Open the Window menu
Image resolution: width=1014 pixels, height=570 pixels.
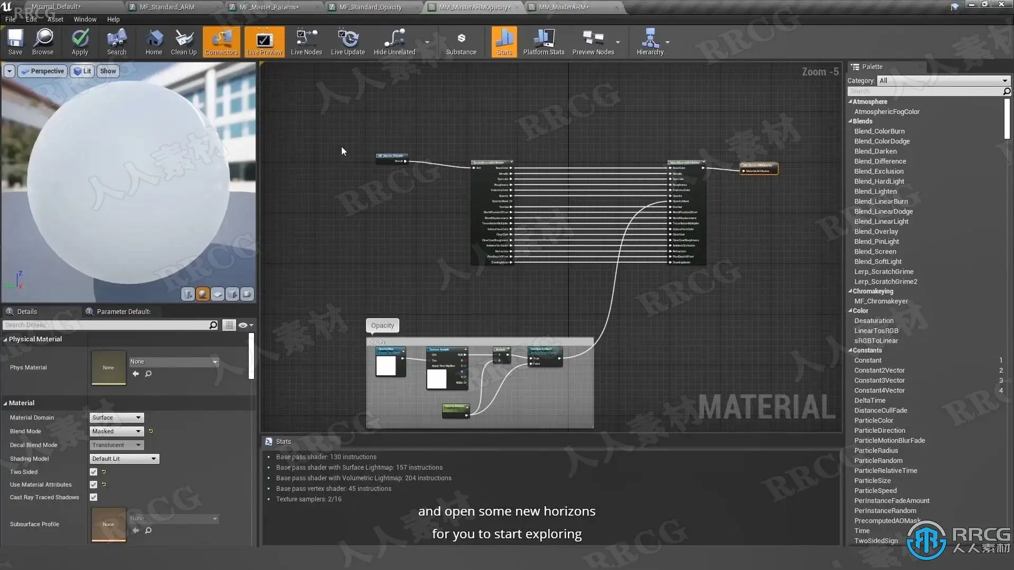coord(85,19)
